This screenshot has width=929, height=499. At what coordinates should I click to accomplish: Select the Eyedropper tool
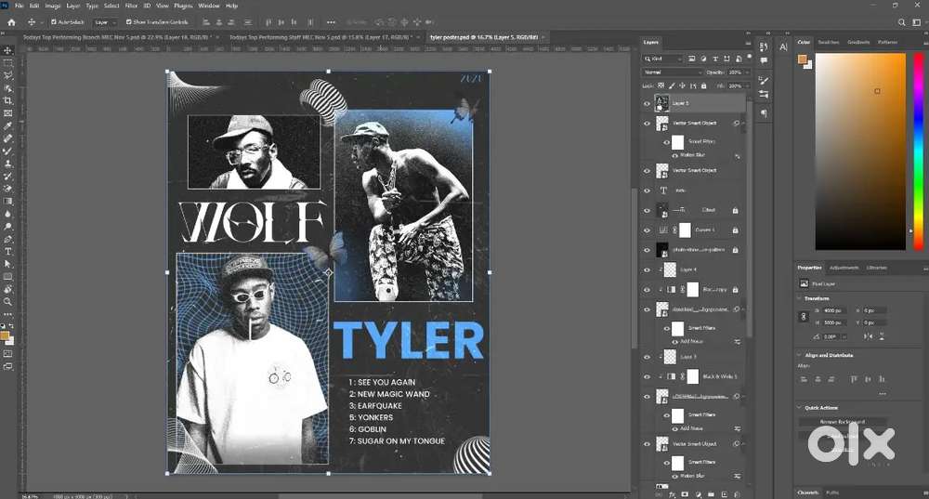pyautogui.click(x=7, y=125)
